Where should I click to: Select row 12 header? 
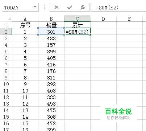tap(6, 97)
